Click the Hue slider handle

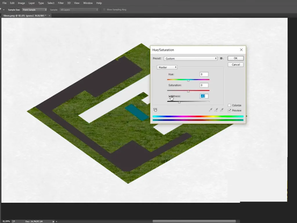point(188,80)
